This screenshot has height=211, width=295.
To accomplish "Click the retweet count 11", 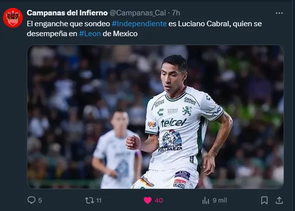I will click(99, 201).
